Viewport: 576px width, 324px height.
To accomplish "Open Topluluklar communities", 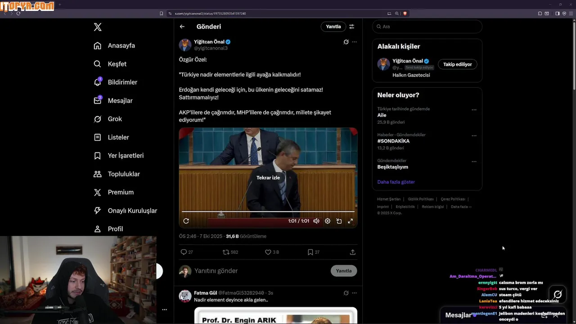I will point(117,174).
